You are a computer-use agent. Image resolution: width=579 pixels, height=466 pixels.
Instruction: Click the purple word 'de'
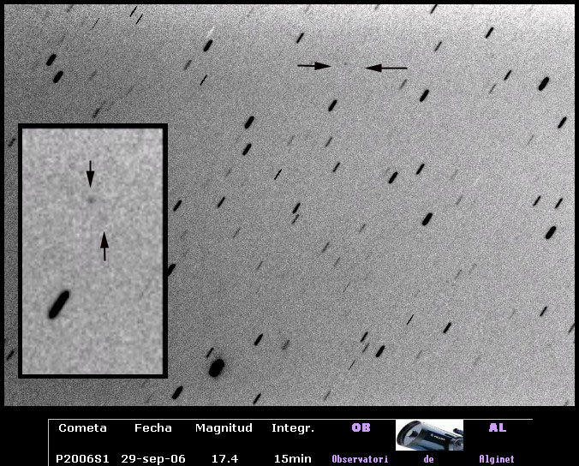click(x=428, y=459)
